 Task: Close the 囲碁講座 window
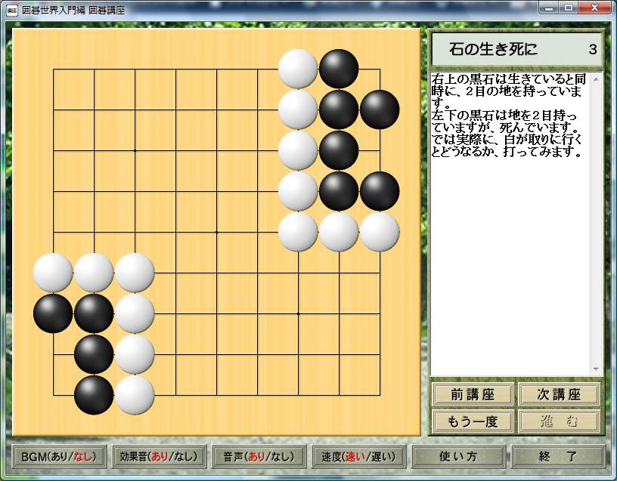(x=594, y=8)
